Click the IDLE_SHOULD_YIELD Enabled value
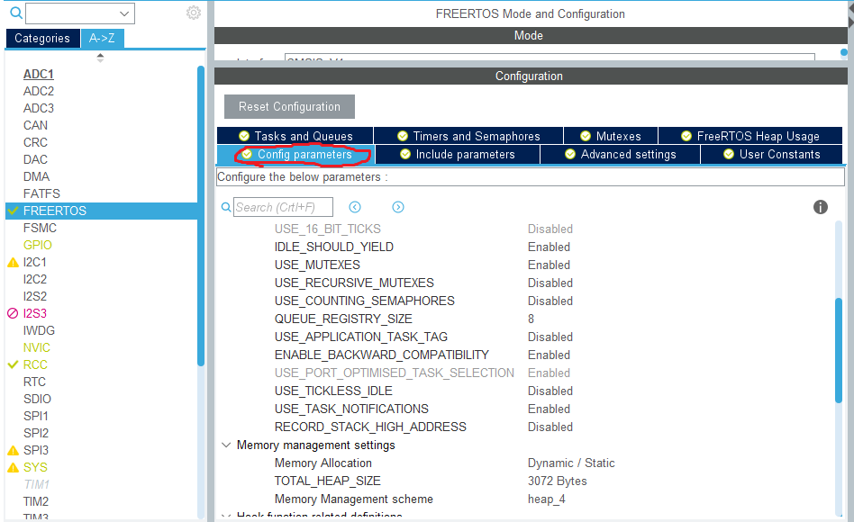The width and height of the screenshot is (854, 522). point(549,247)
